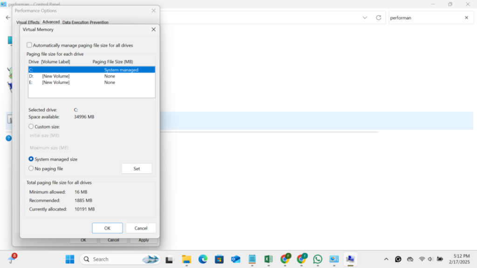Launch Notepad from the taskbar
The image size is (477, 268).
click(252, 259)
